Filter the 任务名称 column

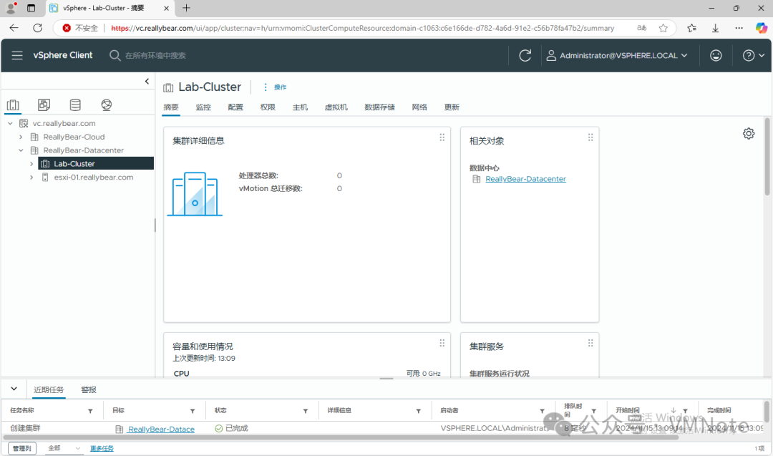click(90, 411)
